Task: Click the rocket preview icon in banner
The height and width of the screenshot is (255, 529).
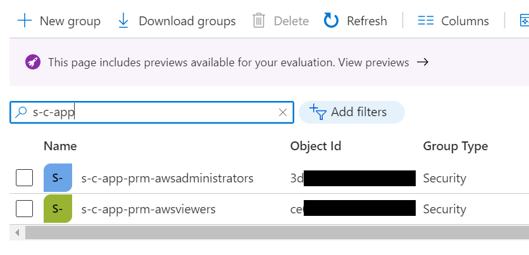Action: point(33,62)
